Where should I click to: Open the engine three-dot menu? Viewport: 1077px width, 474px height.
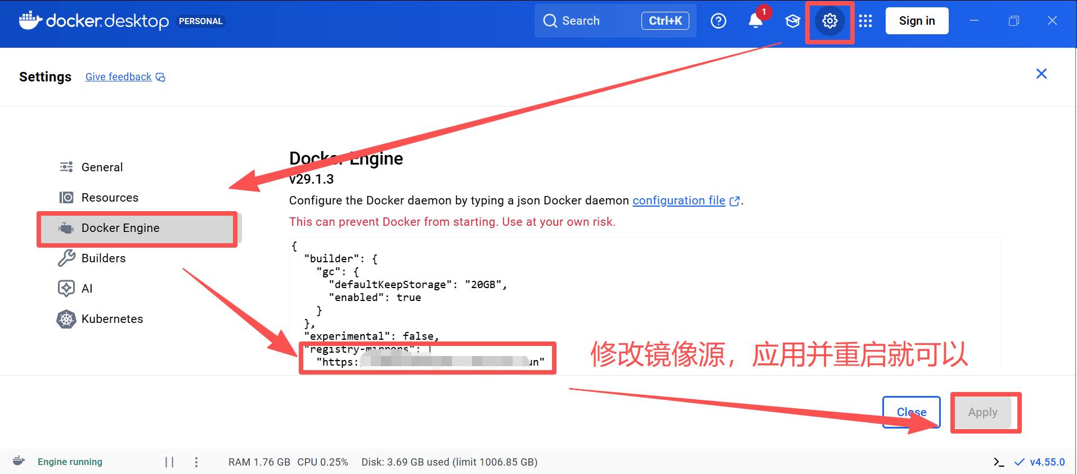(196, 462)
